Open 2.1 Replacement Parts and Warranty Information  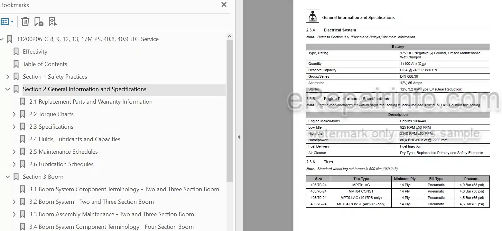91,102
